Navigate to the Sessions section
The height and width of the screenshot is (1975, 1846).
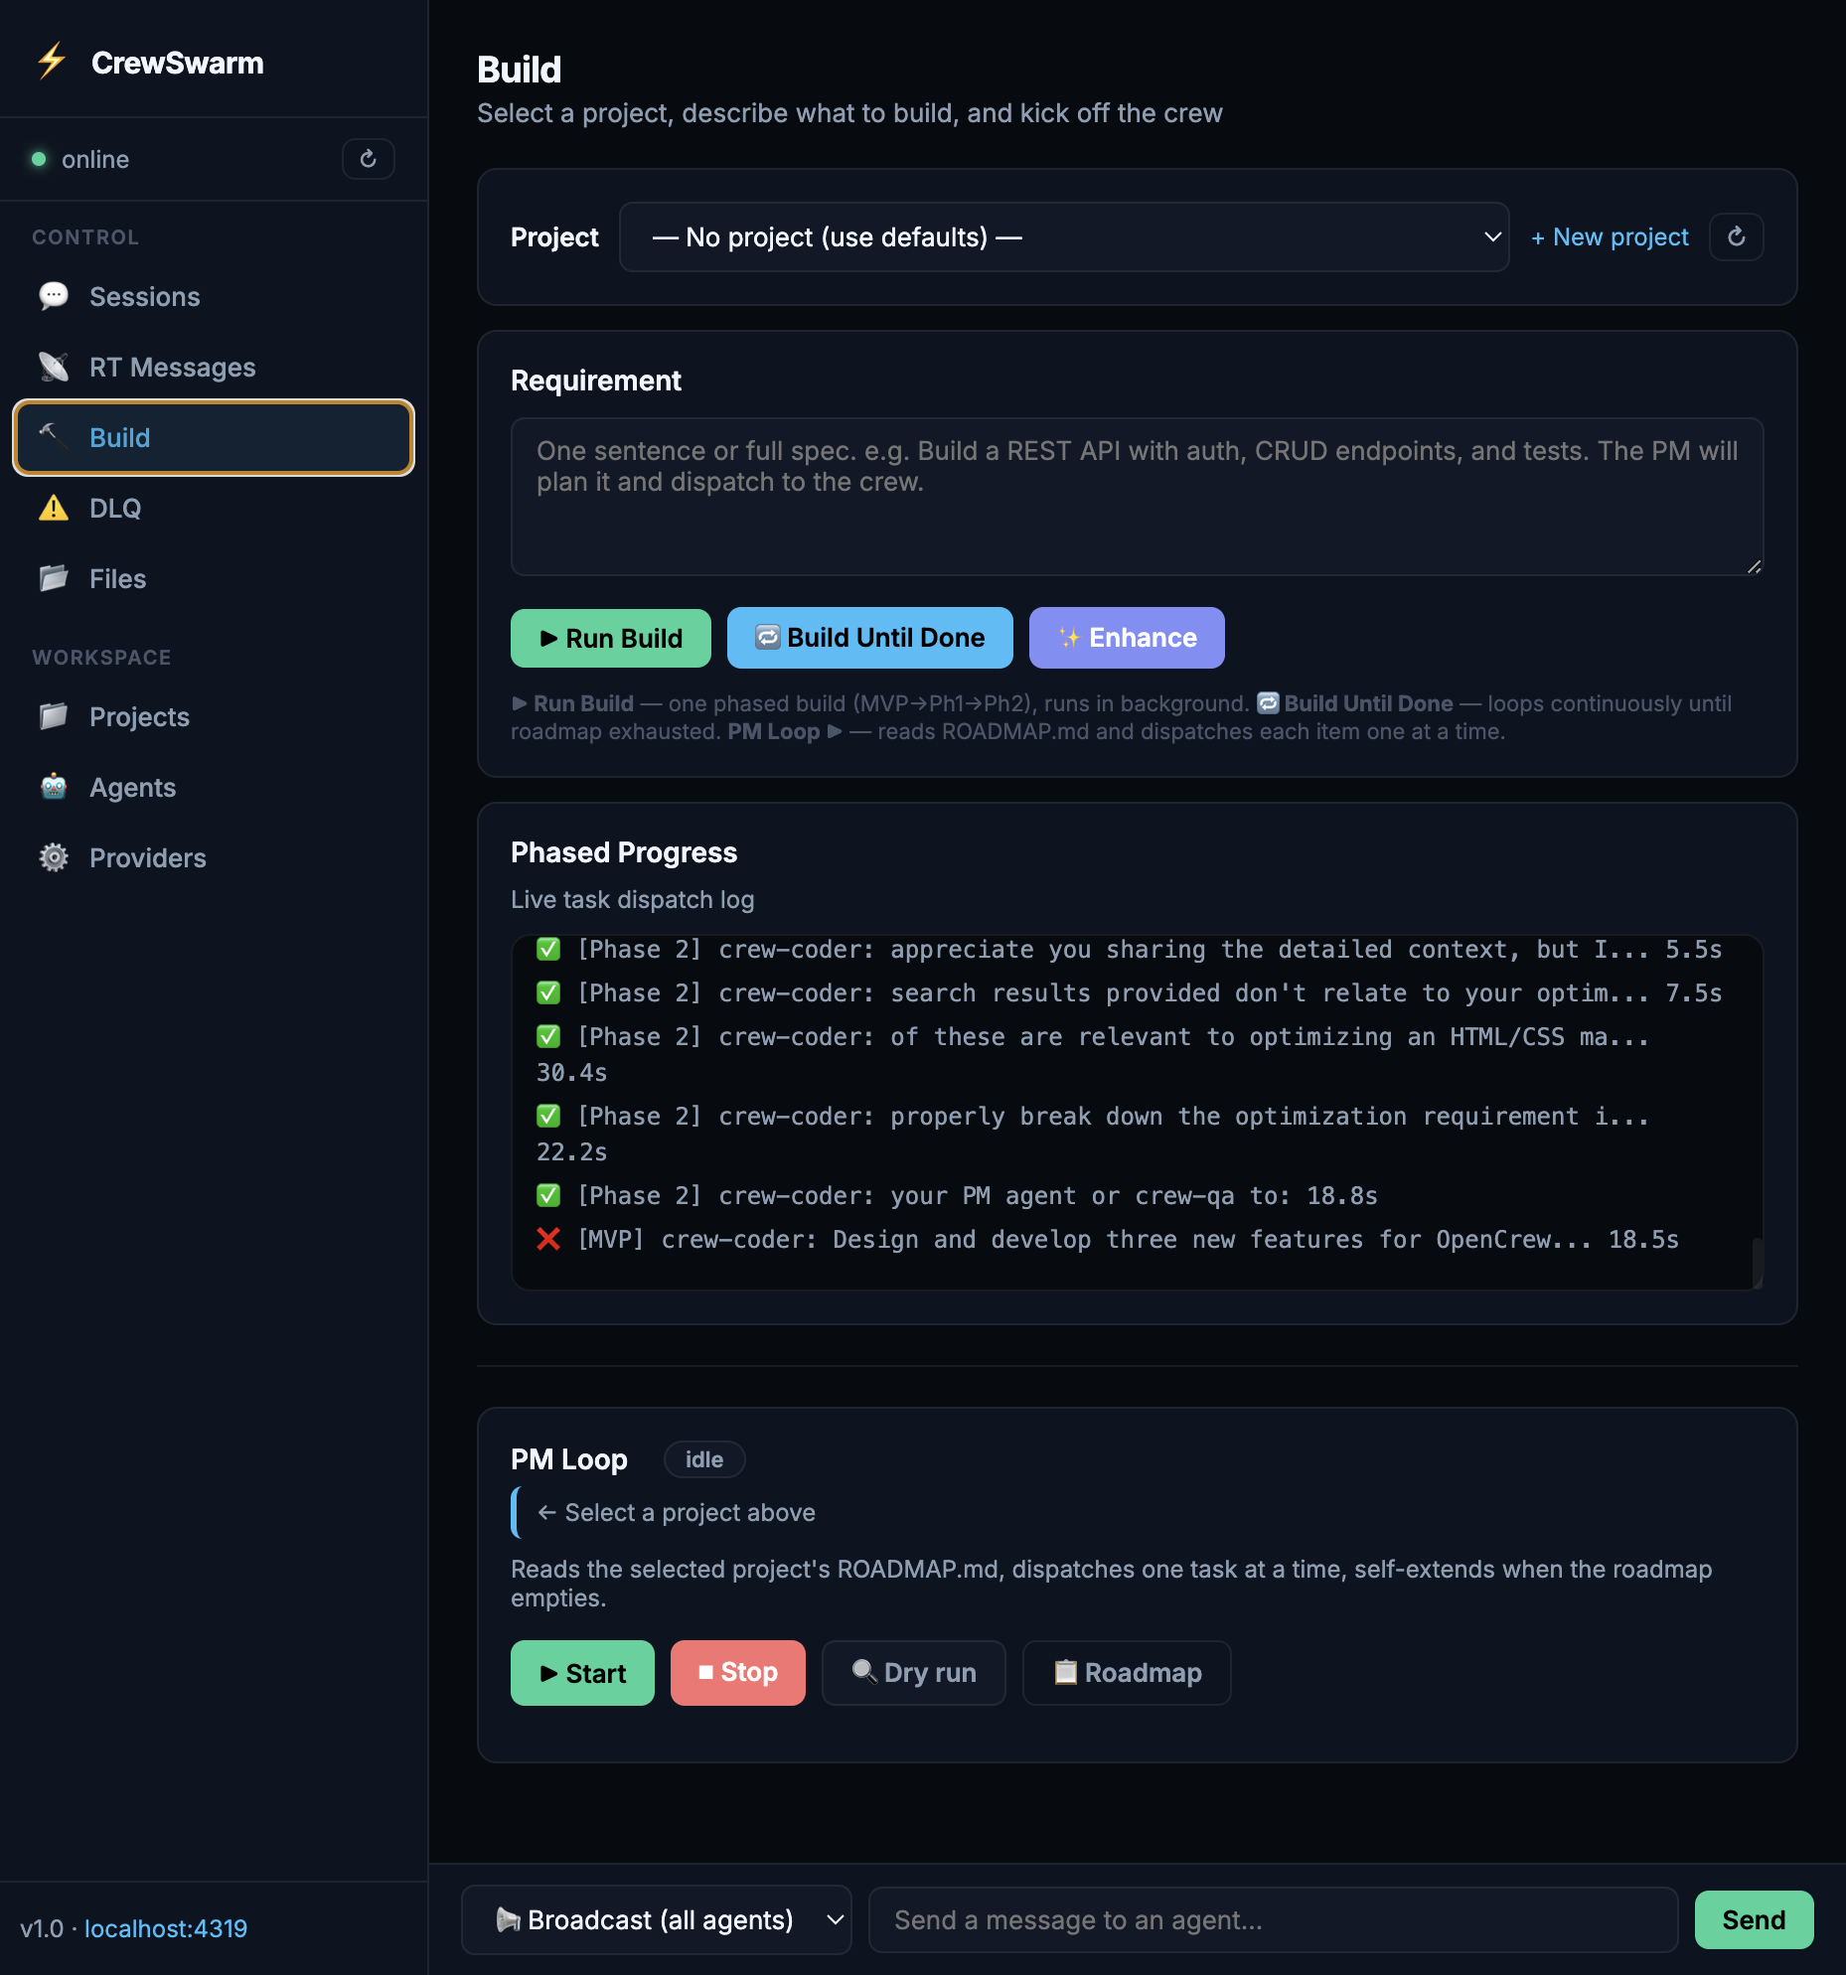(144, 296)
